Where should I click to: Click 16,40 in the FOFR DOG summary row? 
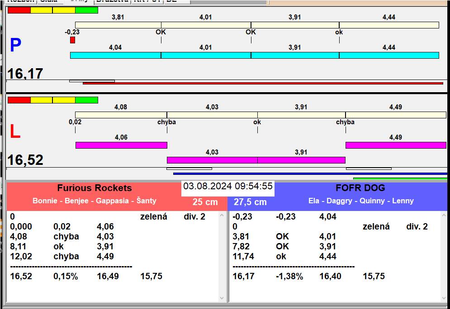[x=330, y=276]
